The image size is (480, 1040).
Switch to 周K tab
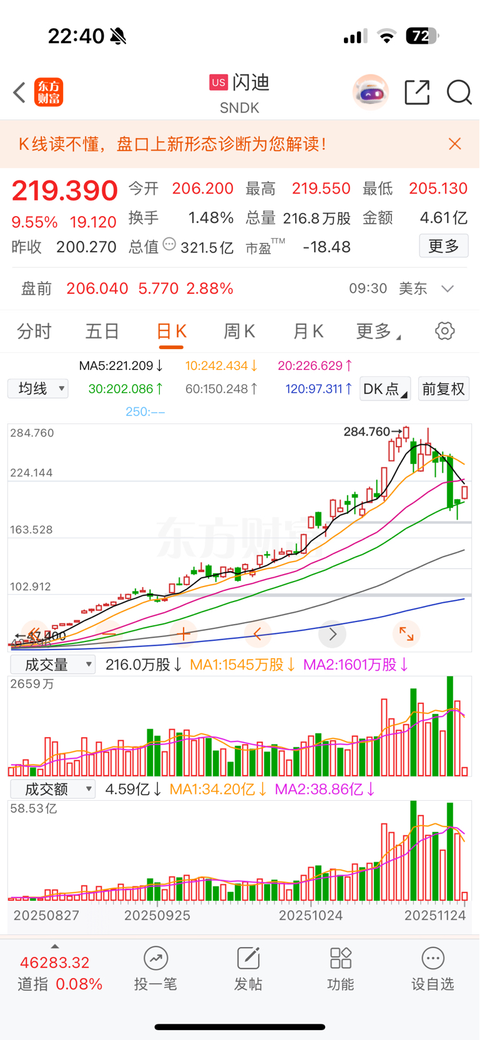tap(240, 331)
